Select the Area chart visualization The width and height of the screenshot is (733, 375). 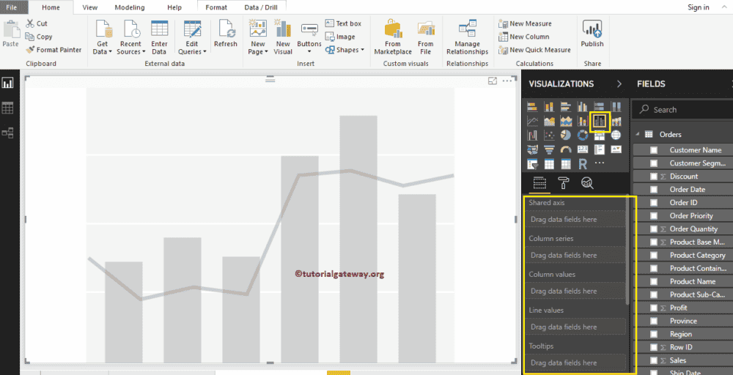pos(549,122)
